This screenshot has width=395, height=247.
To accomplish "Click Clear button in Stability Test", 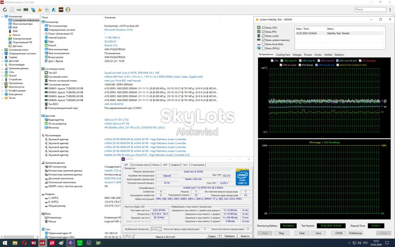I will click(x=302, y=233).
